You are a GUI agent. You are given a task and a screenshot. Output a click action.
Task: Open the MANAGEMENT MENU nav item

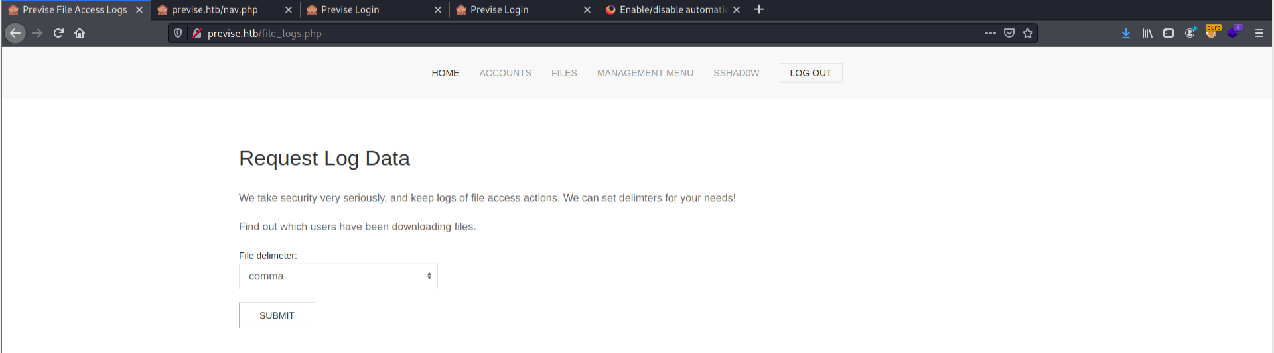pos(645,73)
